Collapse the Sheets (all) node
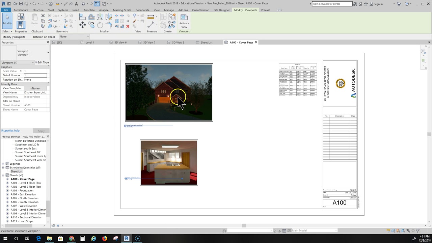The image size is (432, 243). [3, 175]
